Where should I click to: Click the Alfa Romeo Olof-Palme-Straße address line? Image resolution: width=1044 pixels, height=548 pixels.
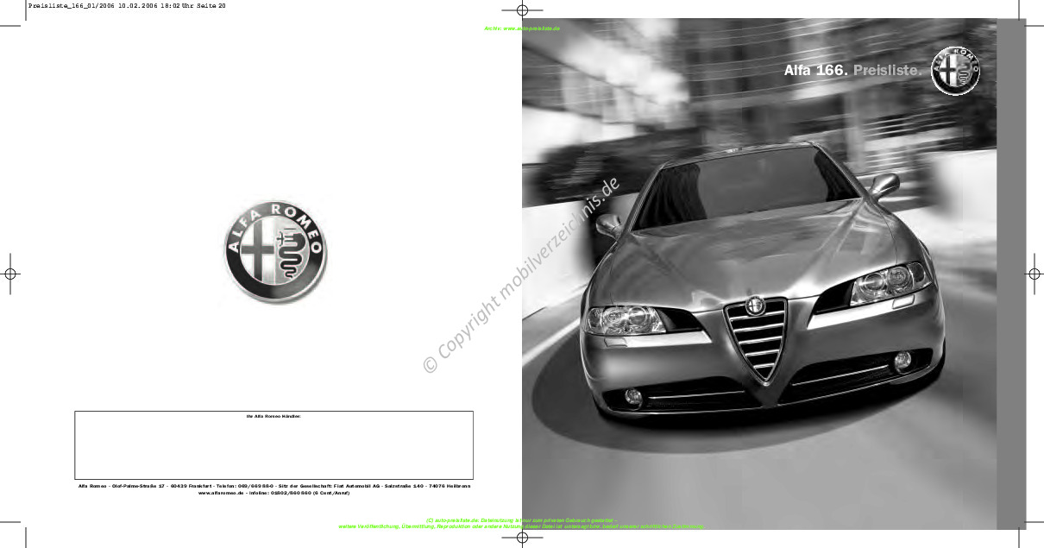pos(274,486)
